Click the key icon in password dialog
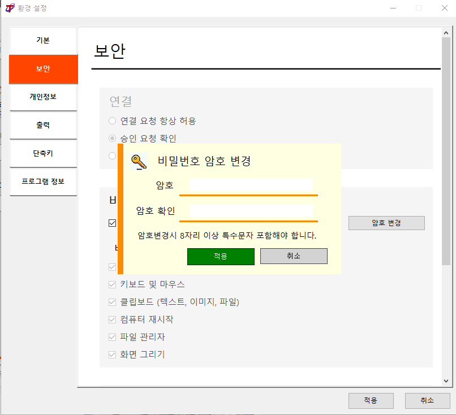Image resolution: width=456 pixels, height=415 pixels. [x=139, y=162]
